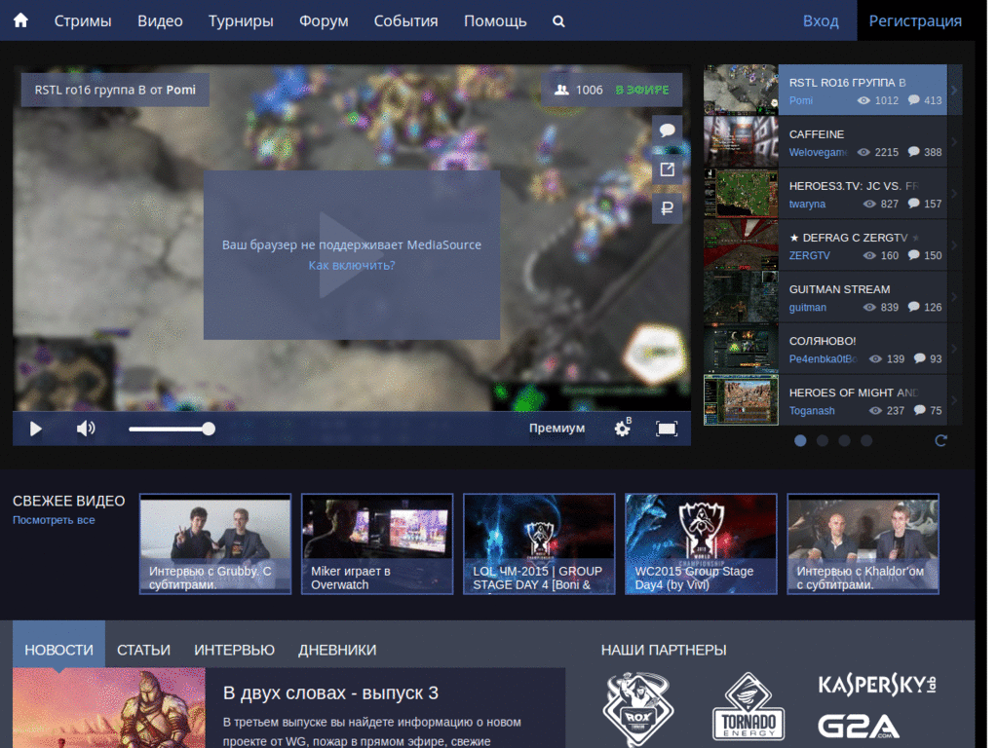Image resolution: width=998 pixels, height=748 pixels.
Task: Click the home icon in the navbar
Action: (x=19, y=19)
